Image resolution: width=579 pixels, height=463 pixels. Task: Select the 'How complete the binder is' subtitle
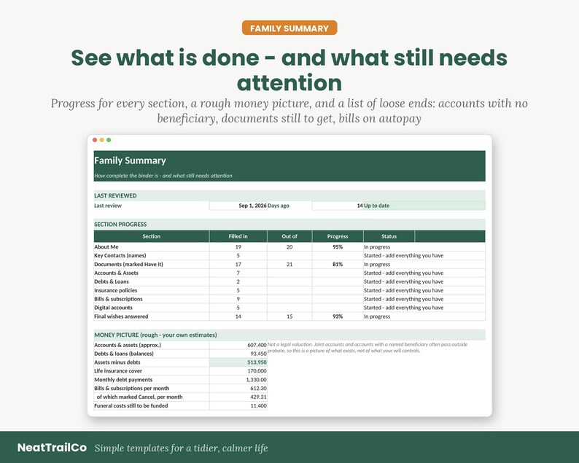[163, 176]
